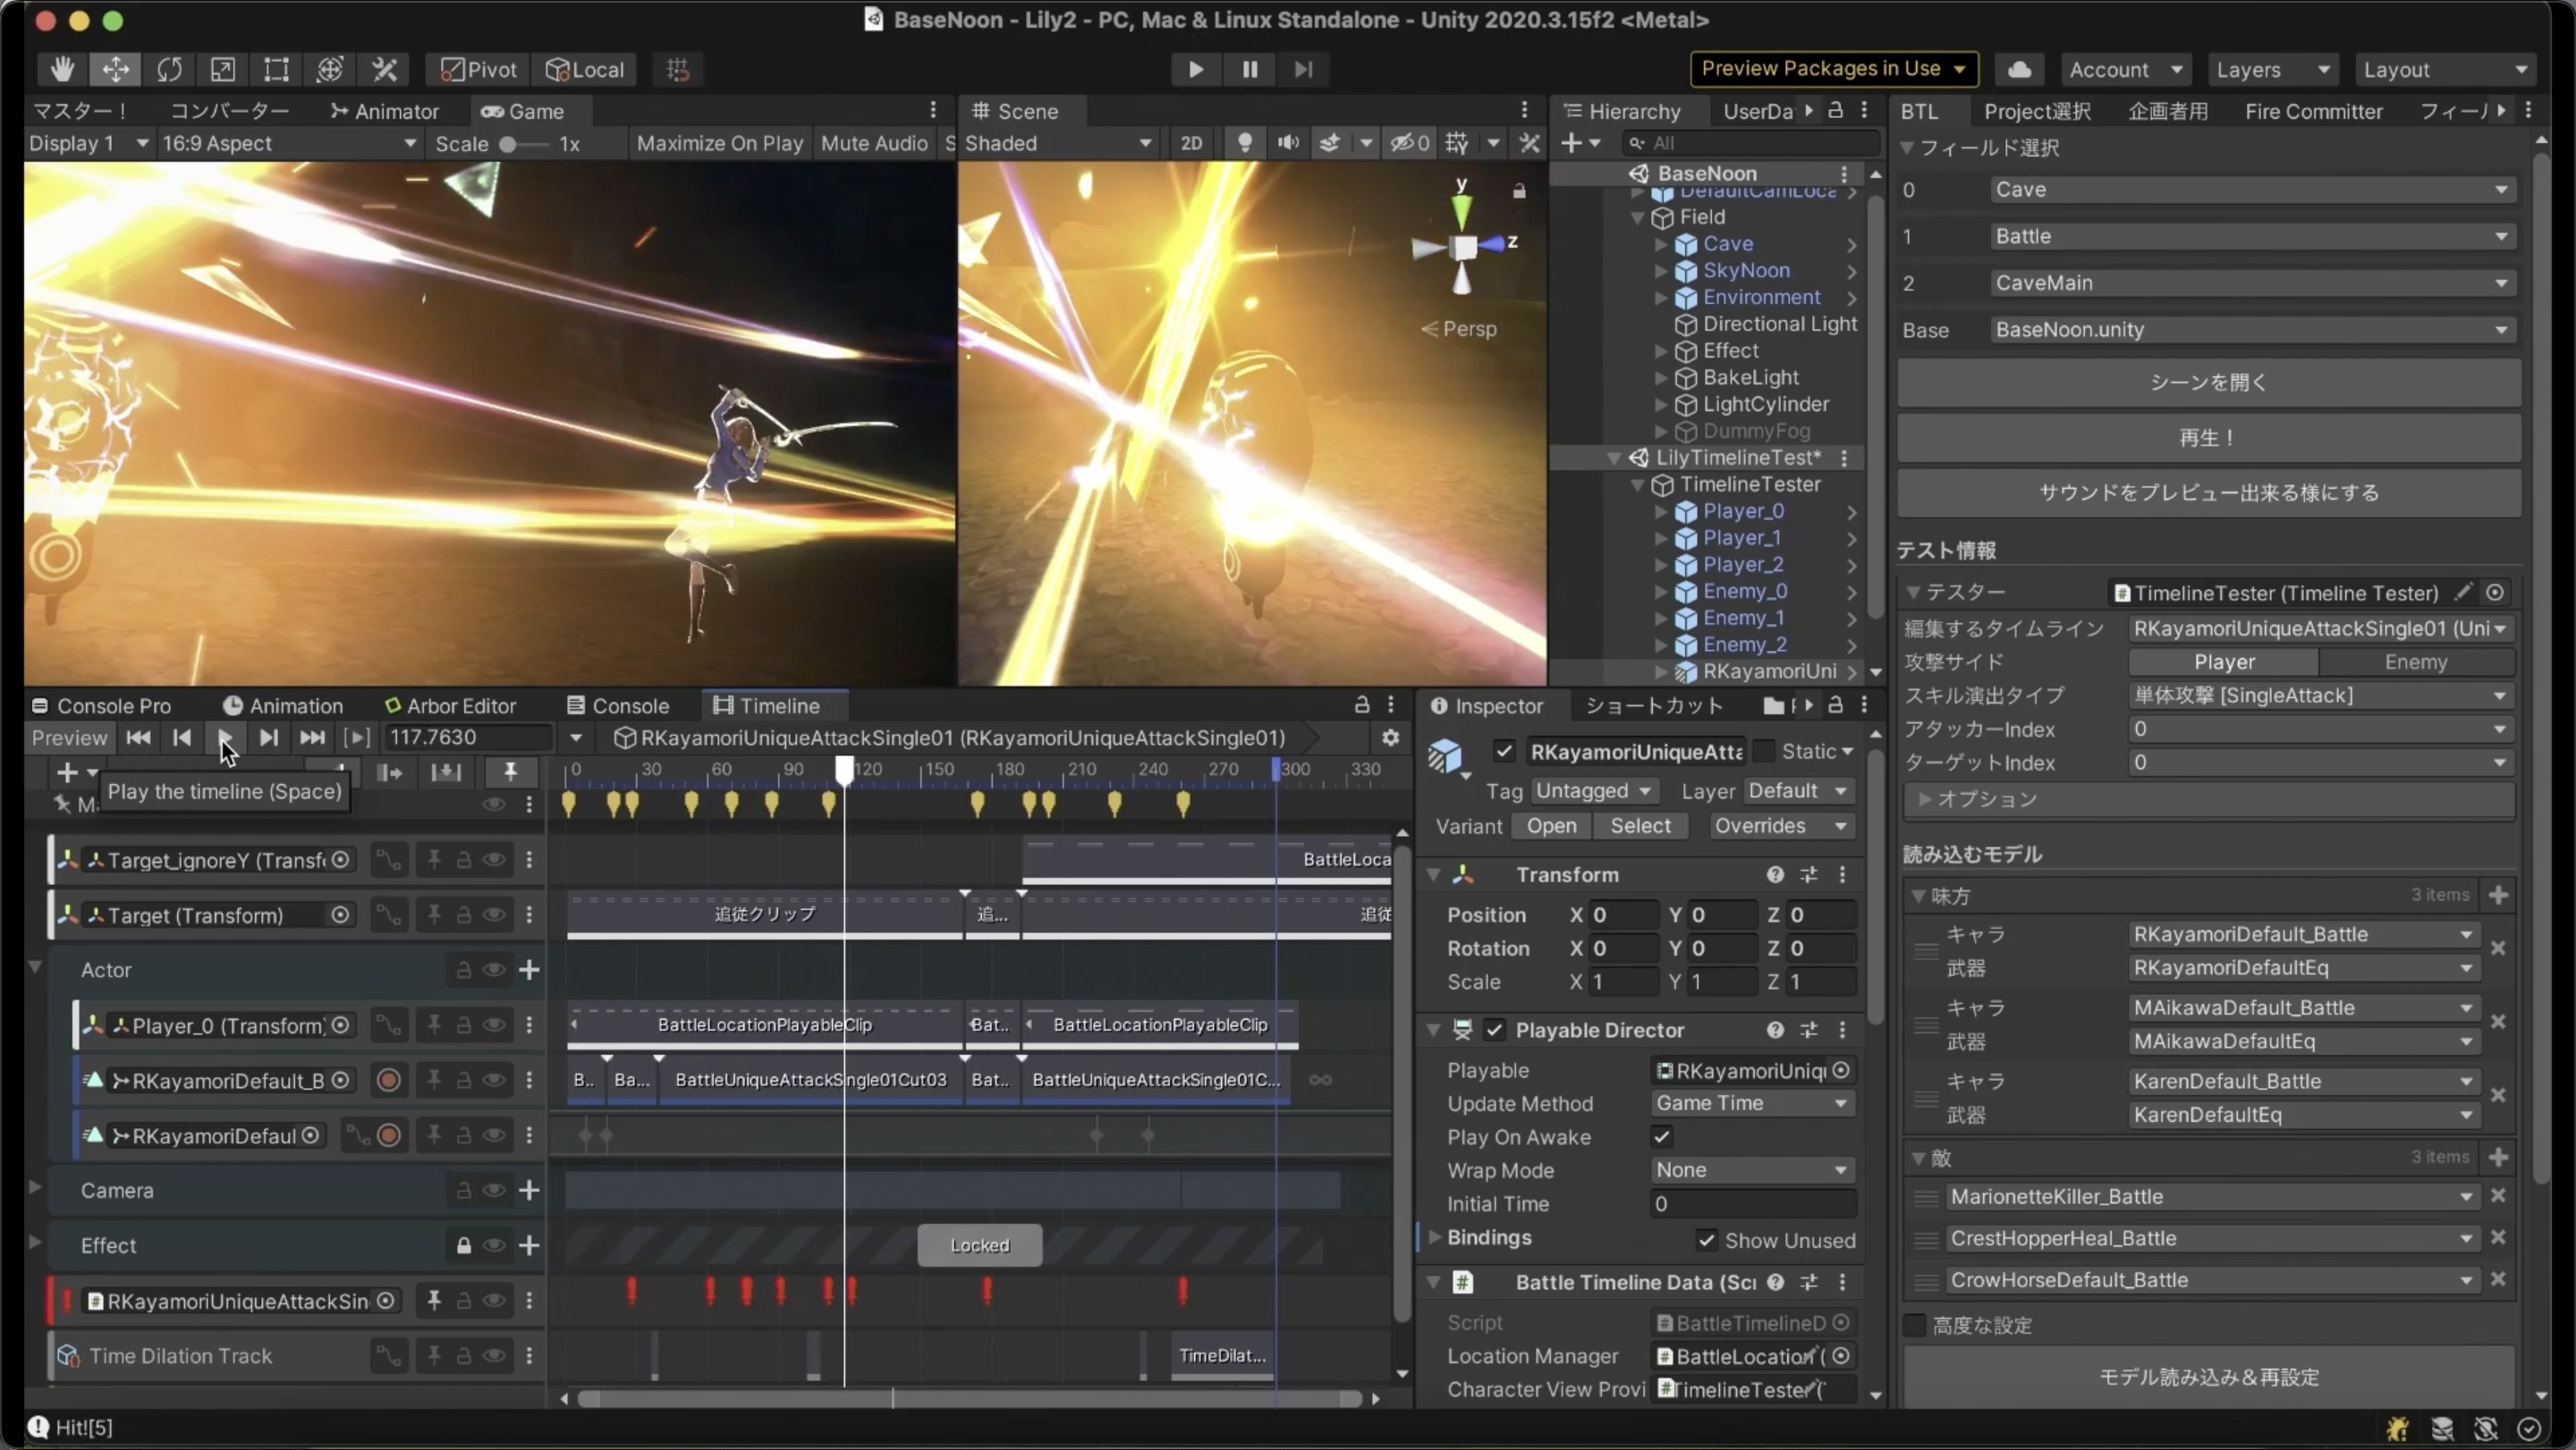The image size is (2576, 1450).
Task: Toggle scene lighting bulb icon
Action: 1244,143
